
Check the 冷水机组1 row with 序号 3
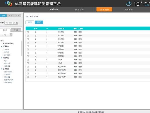pyautogui.click(x=28, y=32)
